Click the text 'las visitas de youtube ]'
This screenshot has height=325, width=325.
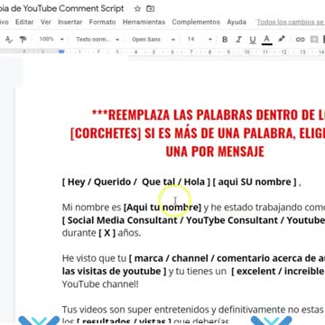(x=114, y=271)
